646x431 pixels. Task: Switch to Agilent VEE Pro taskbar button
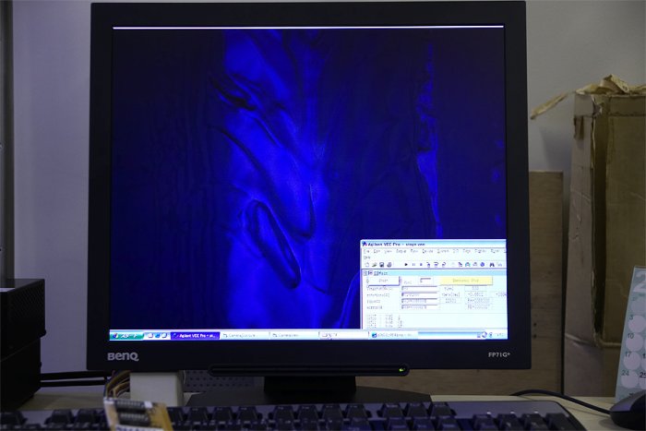tap(194, 335)
